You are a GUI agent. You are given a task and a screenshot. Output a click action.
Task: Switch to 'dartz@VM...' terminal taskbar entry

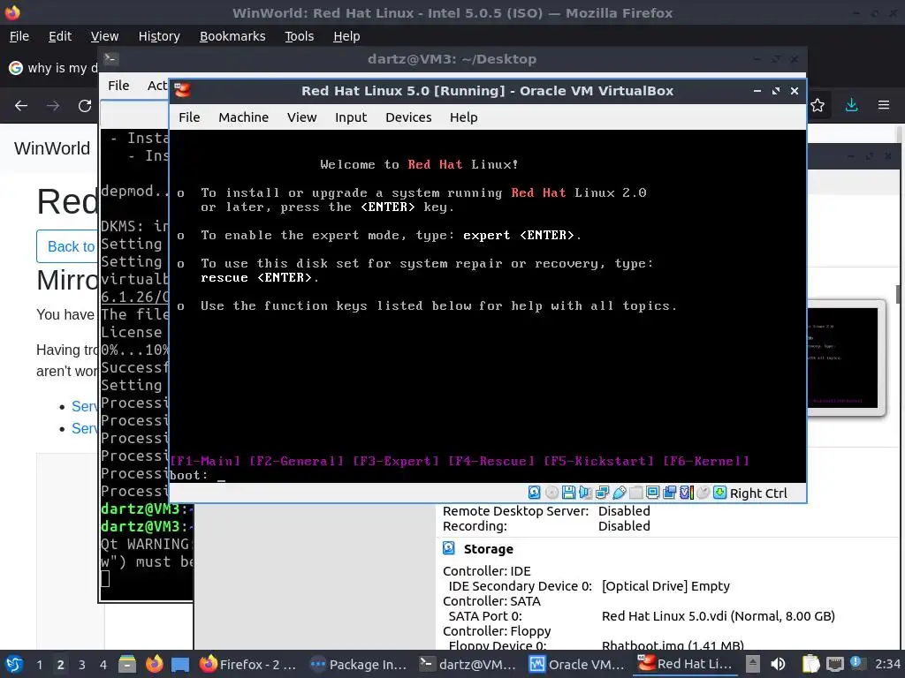coord(468,664)
